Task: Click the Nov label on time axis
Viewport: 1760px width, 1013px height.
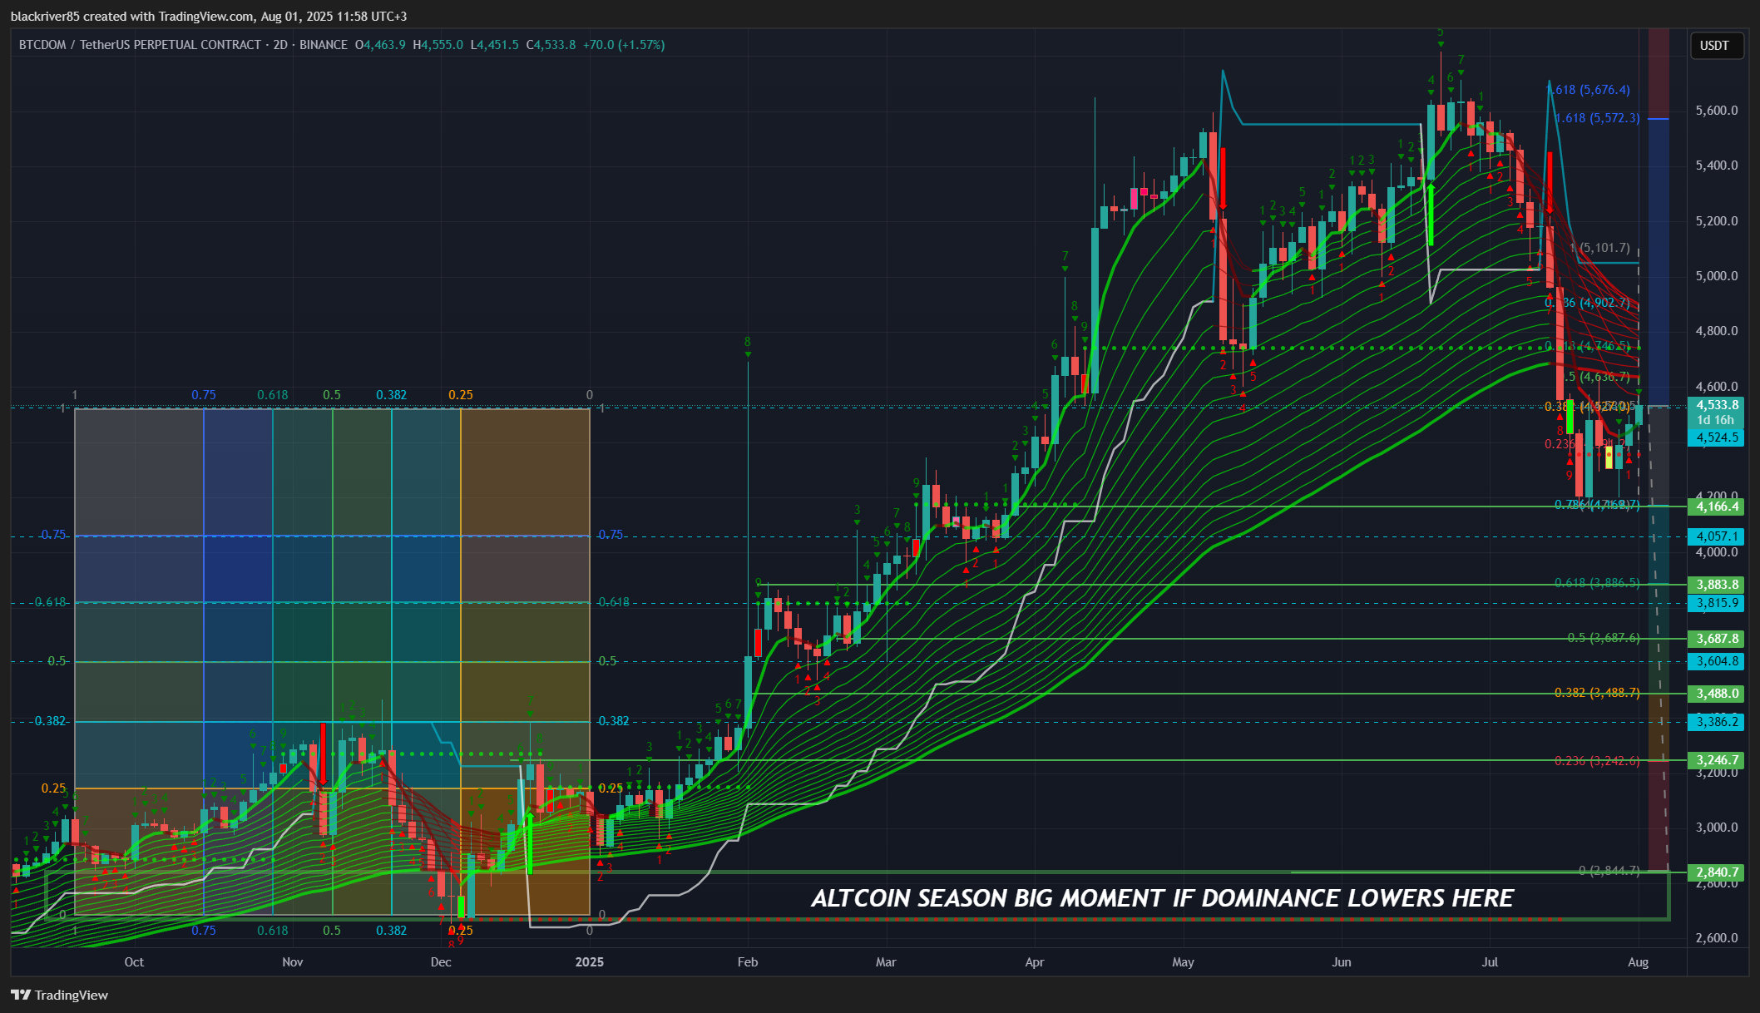Action: [x=293, y=962]
